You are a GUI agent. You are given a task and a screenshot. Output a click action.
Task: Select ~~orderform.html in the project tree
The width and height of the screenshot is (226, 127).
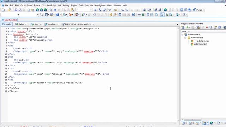pos(202,41)
